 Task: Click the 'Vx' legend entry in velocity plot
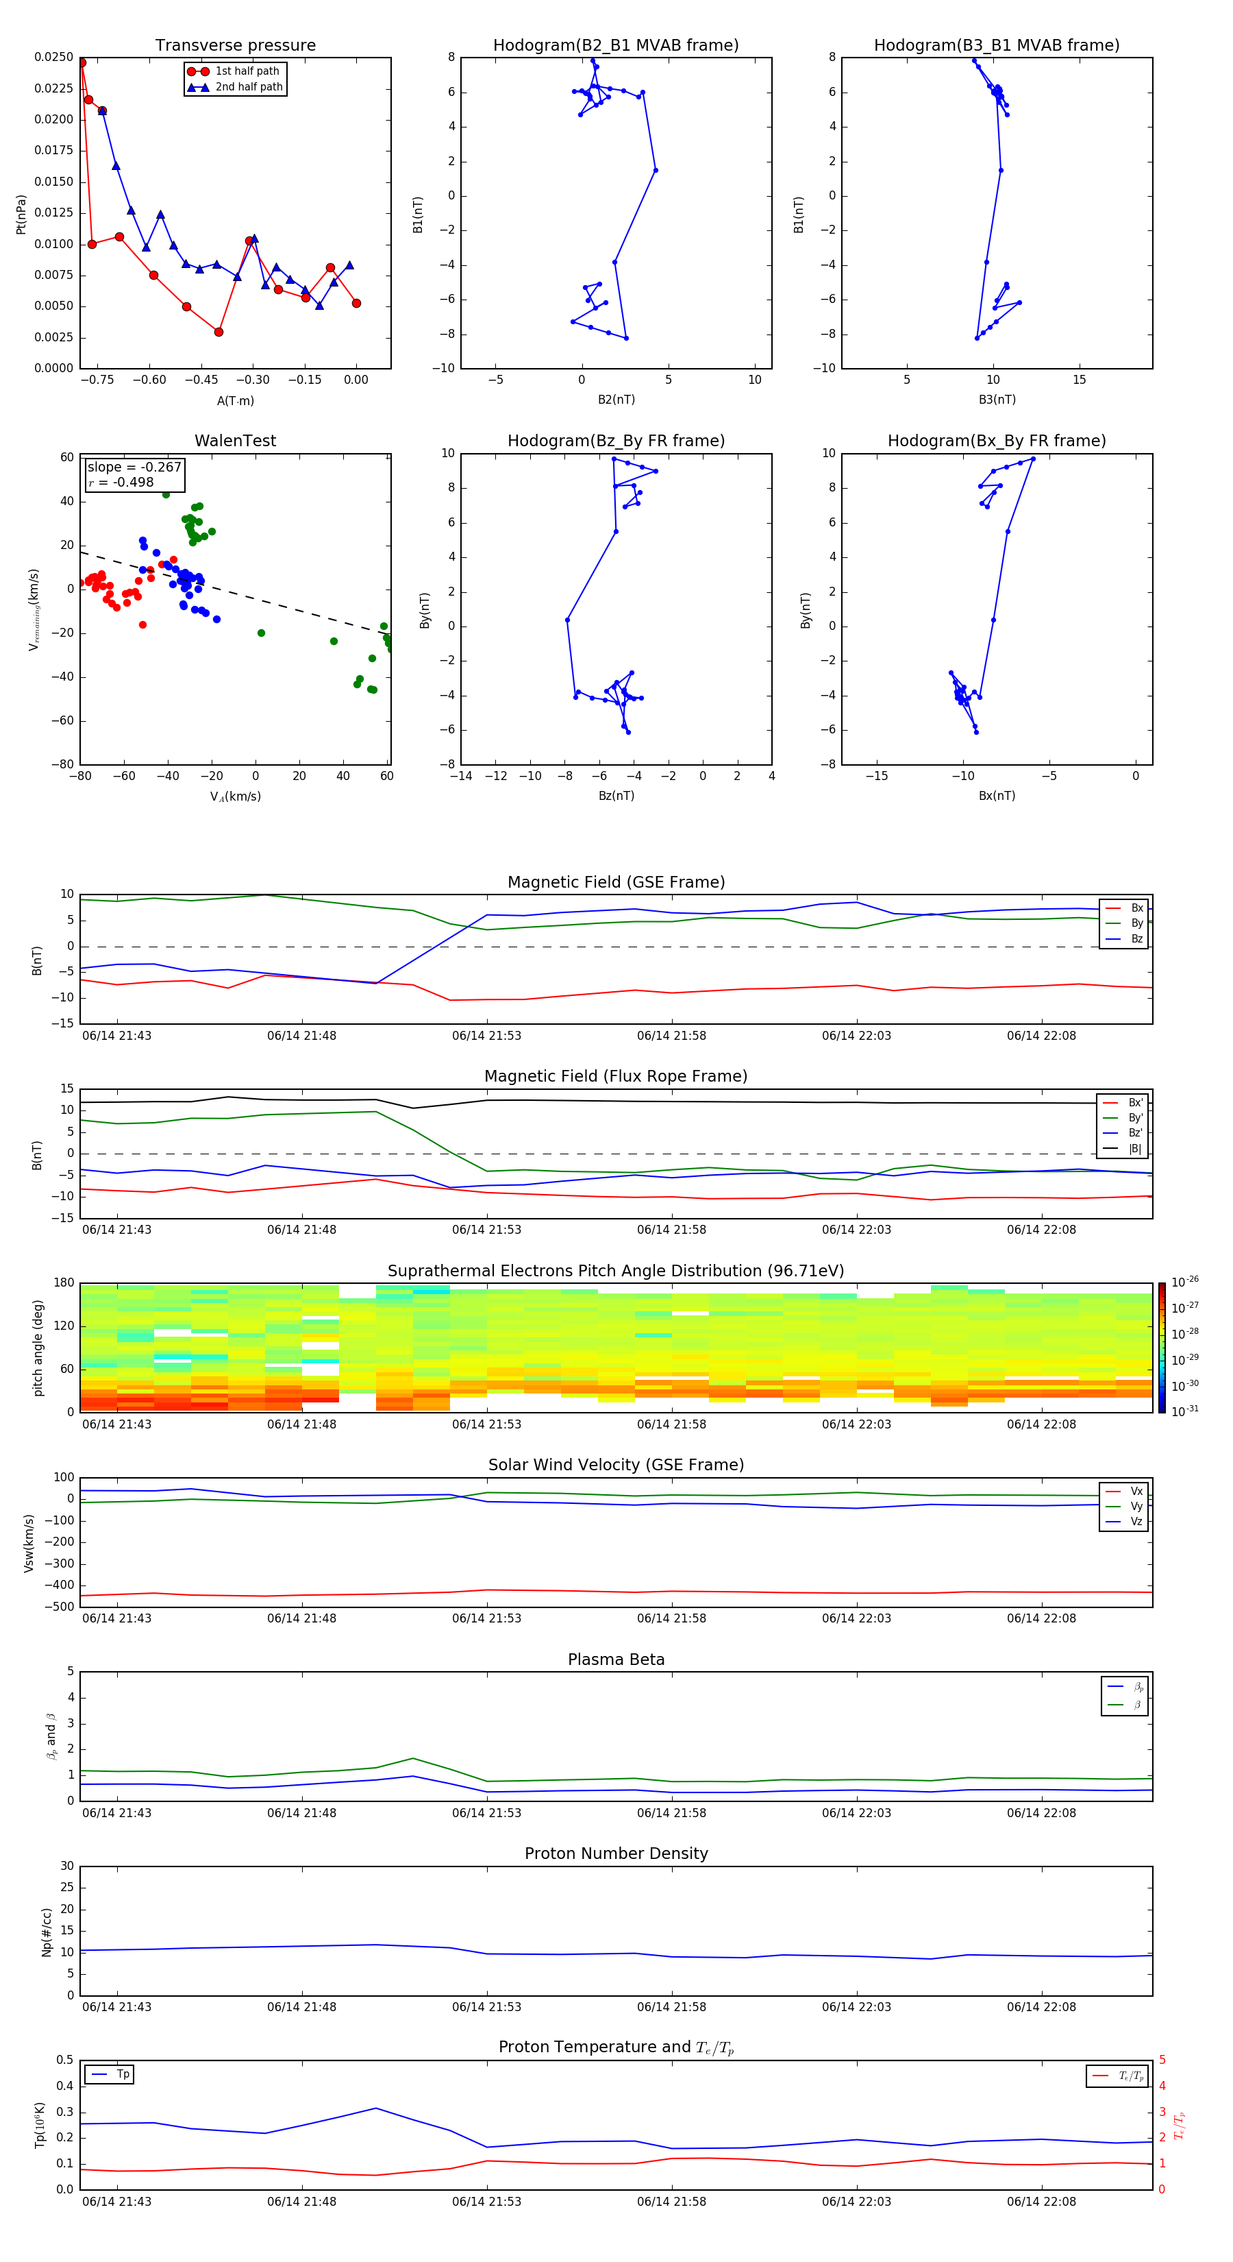tap(1124, 1491)
